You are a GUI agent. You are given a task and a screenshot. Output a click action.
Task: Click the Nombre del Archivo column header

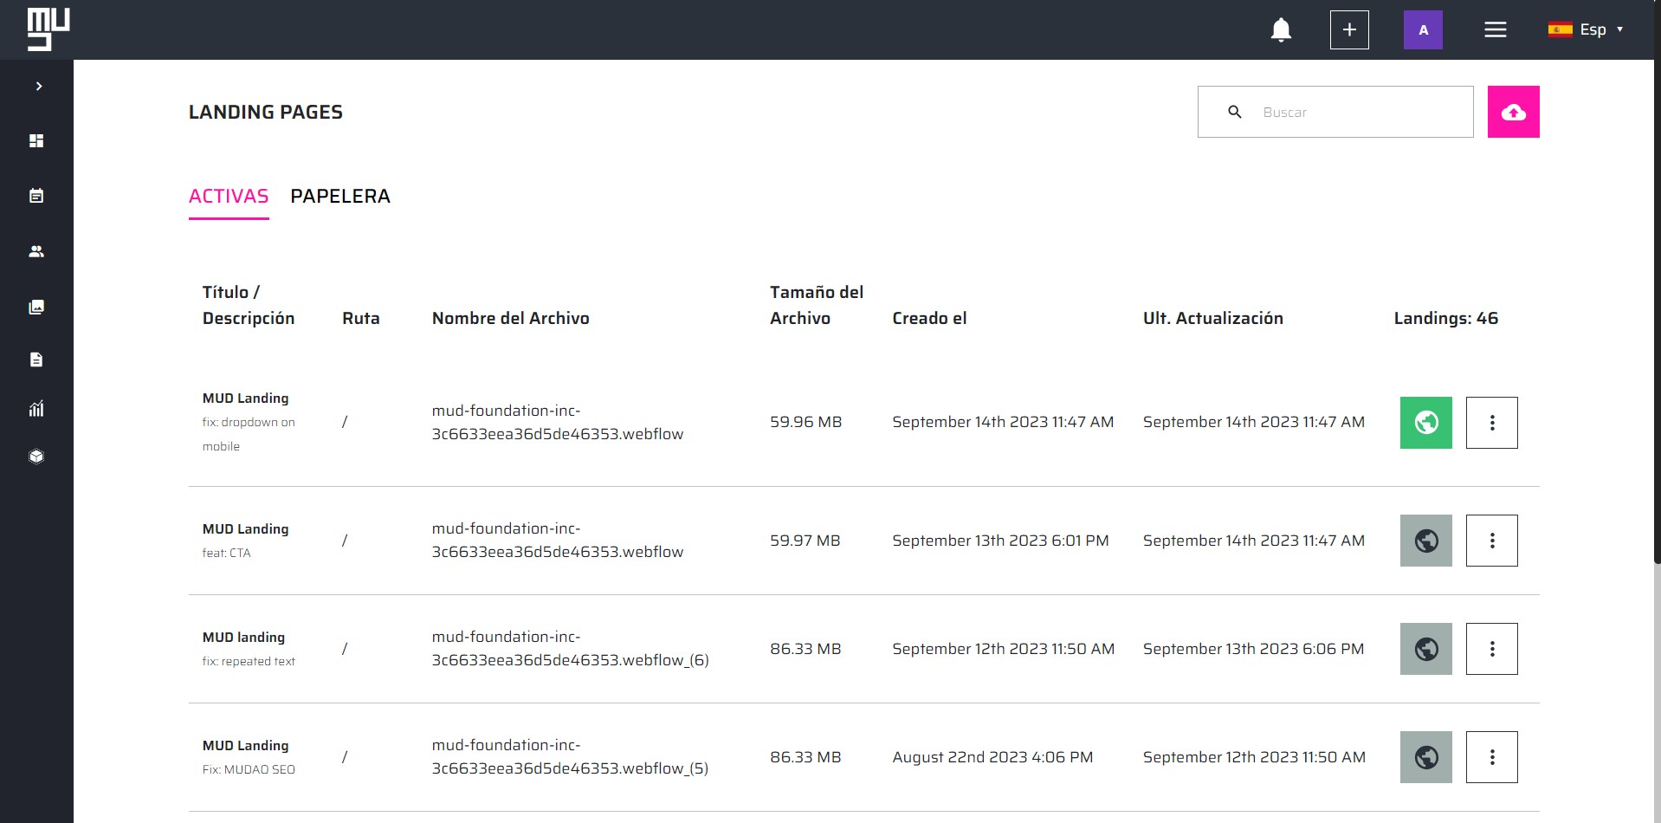[511, 318]
